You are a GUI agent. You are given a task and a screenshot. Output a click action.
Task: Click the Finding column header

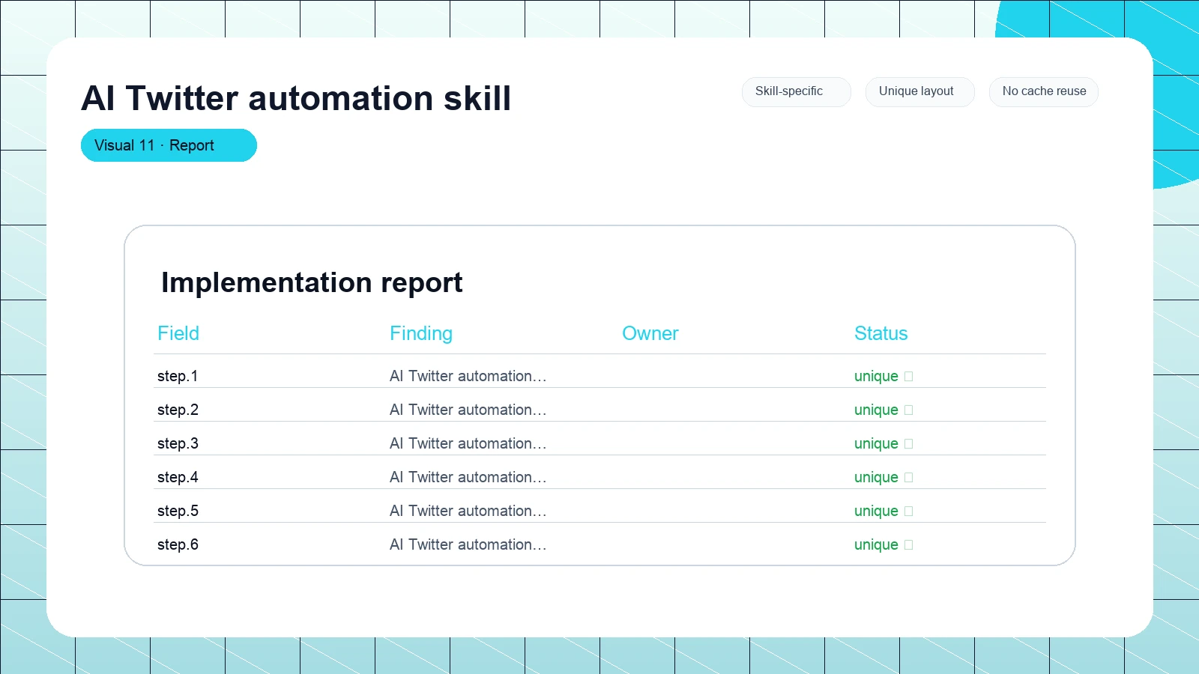pos(421,333)
